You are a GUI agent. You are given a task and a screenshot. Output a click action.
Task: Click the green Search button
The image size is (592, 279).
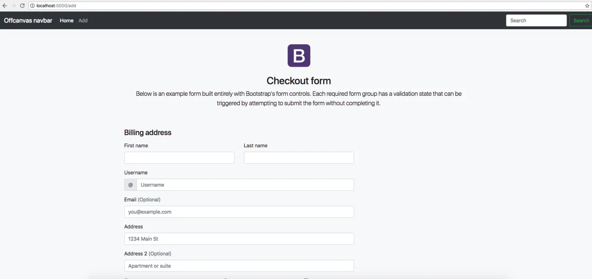tap(581, 20)
